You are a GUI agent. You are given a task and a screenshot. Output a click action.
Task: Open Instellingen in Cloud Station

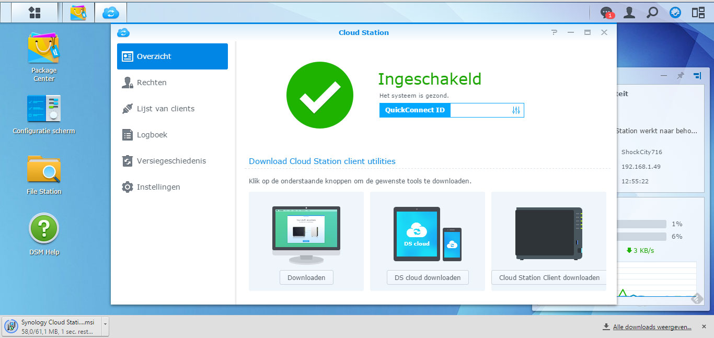tap(172, 187)
